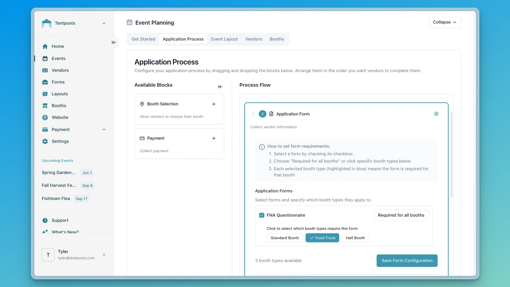The image size is (510, 287).
Task: Open the Booths section via its icon
Action: (45, 105)
